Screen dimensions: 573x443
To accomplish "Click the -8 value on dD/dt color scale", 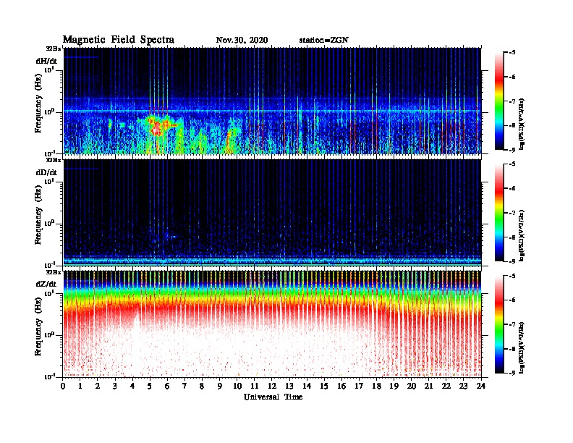I will click(512, 237).
